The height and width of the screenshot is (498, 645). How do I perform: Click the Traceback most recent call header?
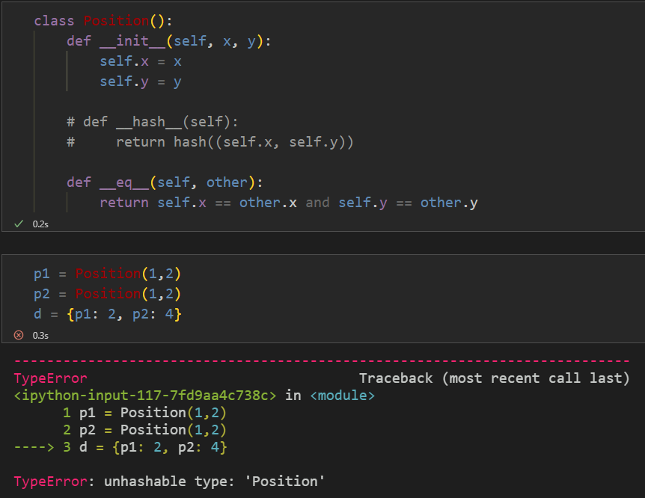coord(495,378)
